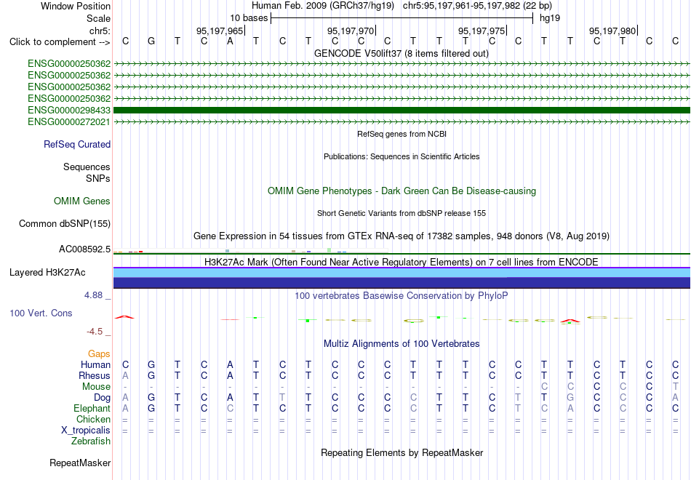Open the ENSG00000272021 gene label

coord(69,121)
